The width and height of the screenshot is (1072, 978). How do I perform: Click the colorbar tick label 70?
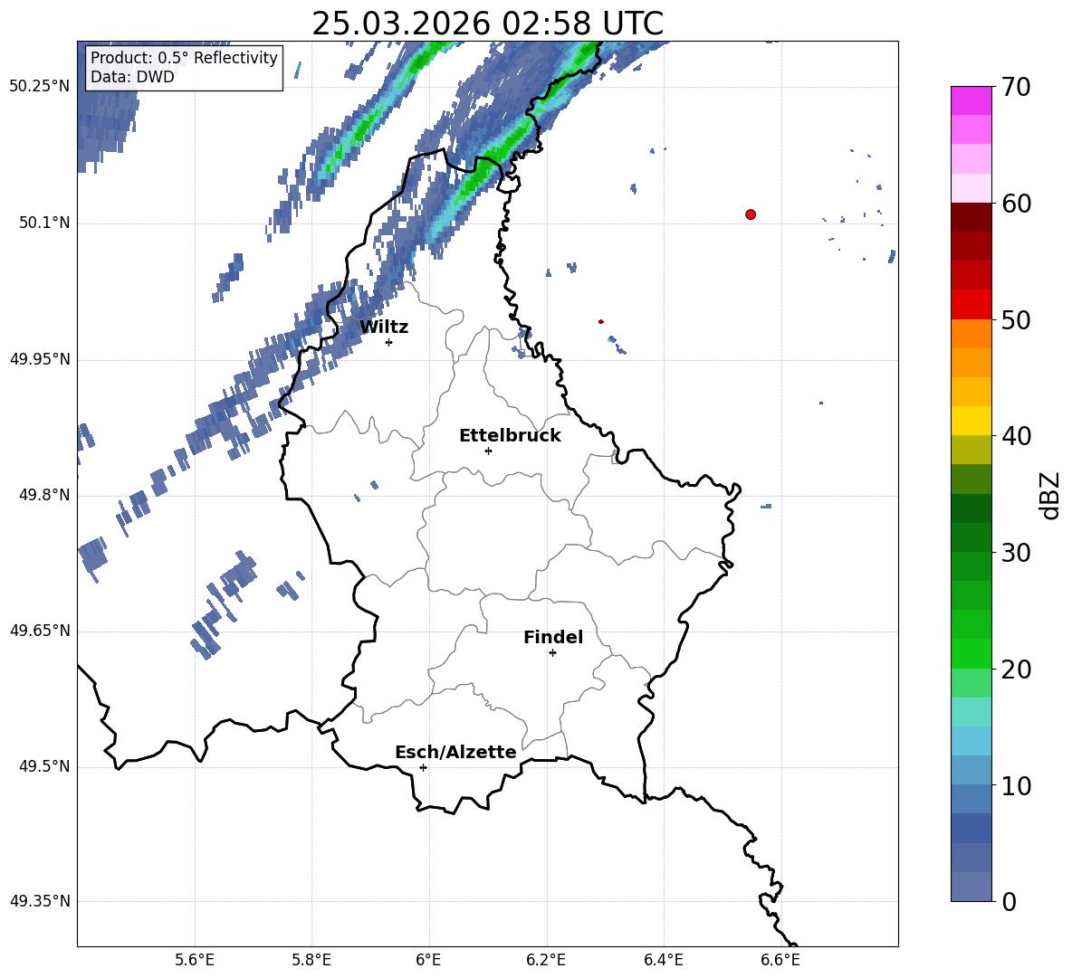[x=1016, y=88]
